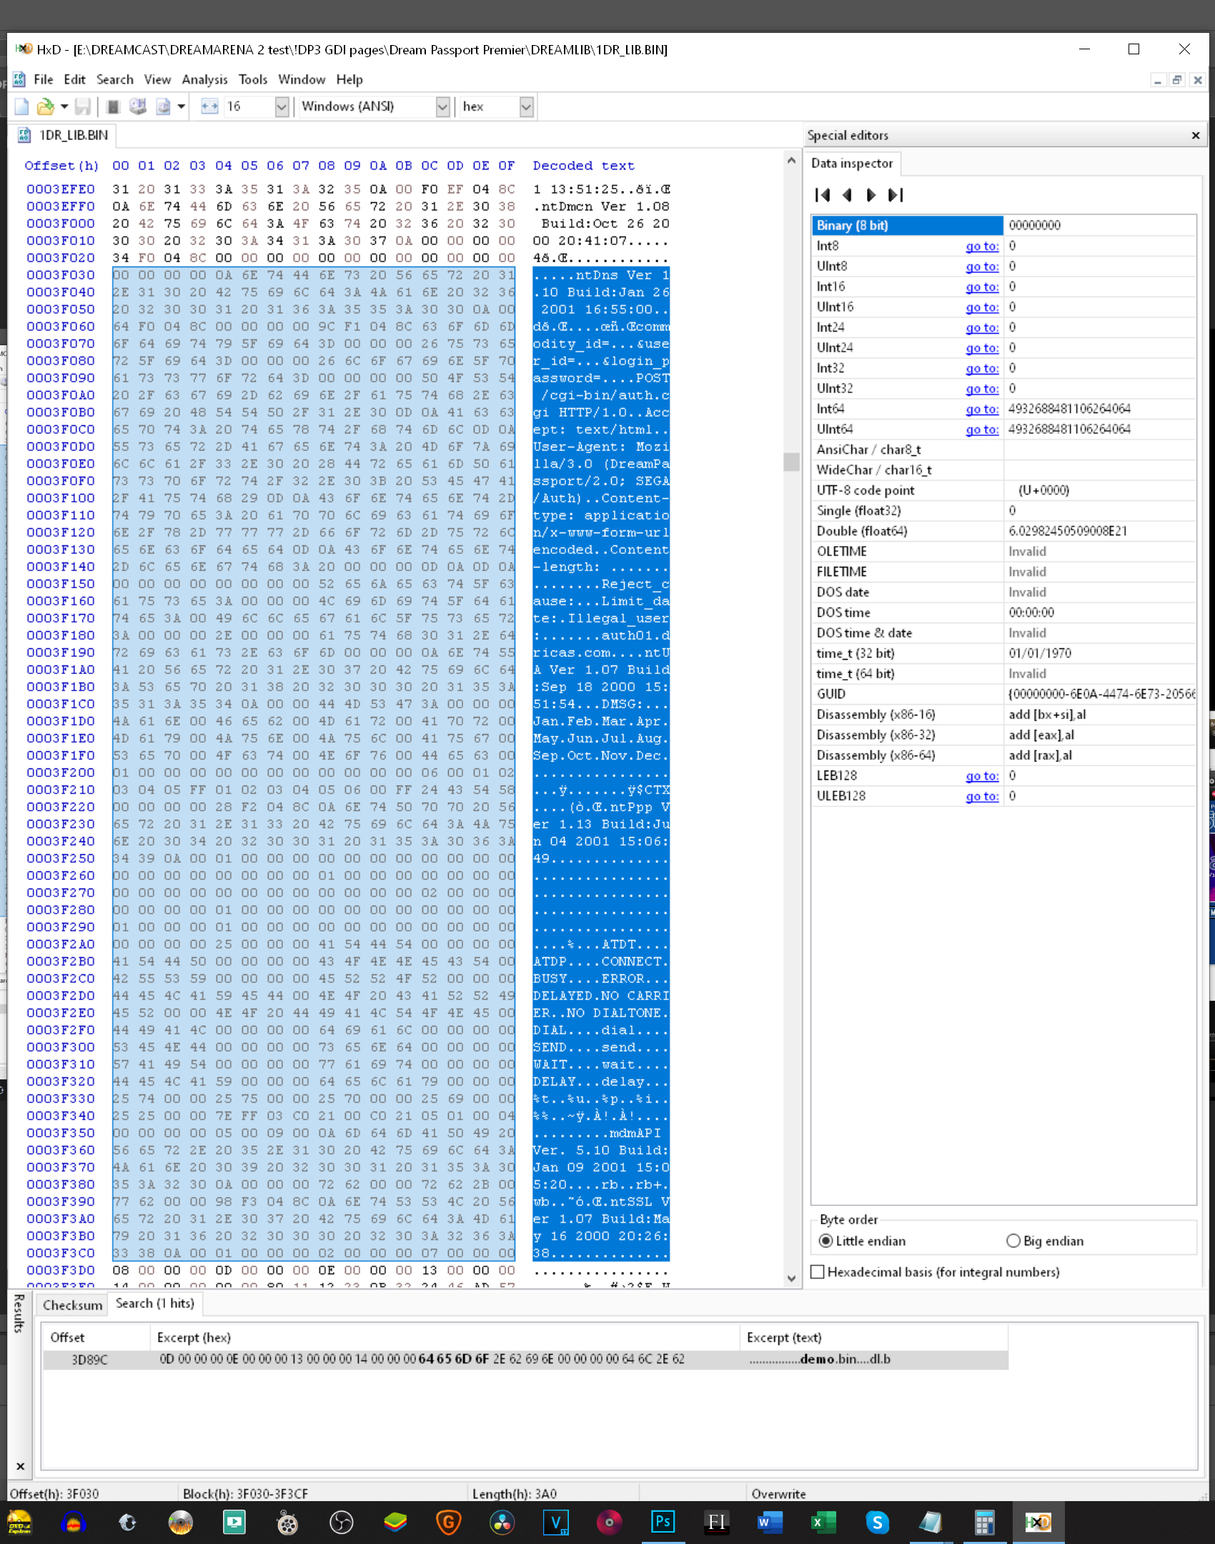Click the hex view scrollbar thumb
The height and width of the screenshot is (1544, 1215).
(791, 462)
